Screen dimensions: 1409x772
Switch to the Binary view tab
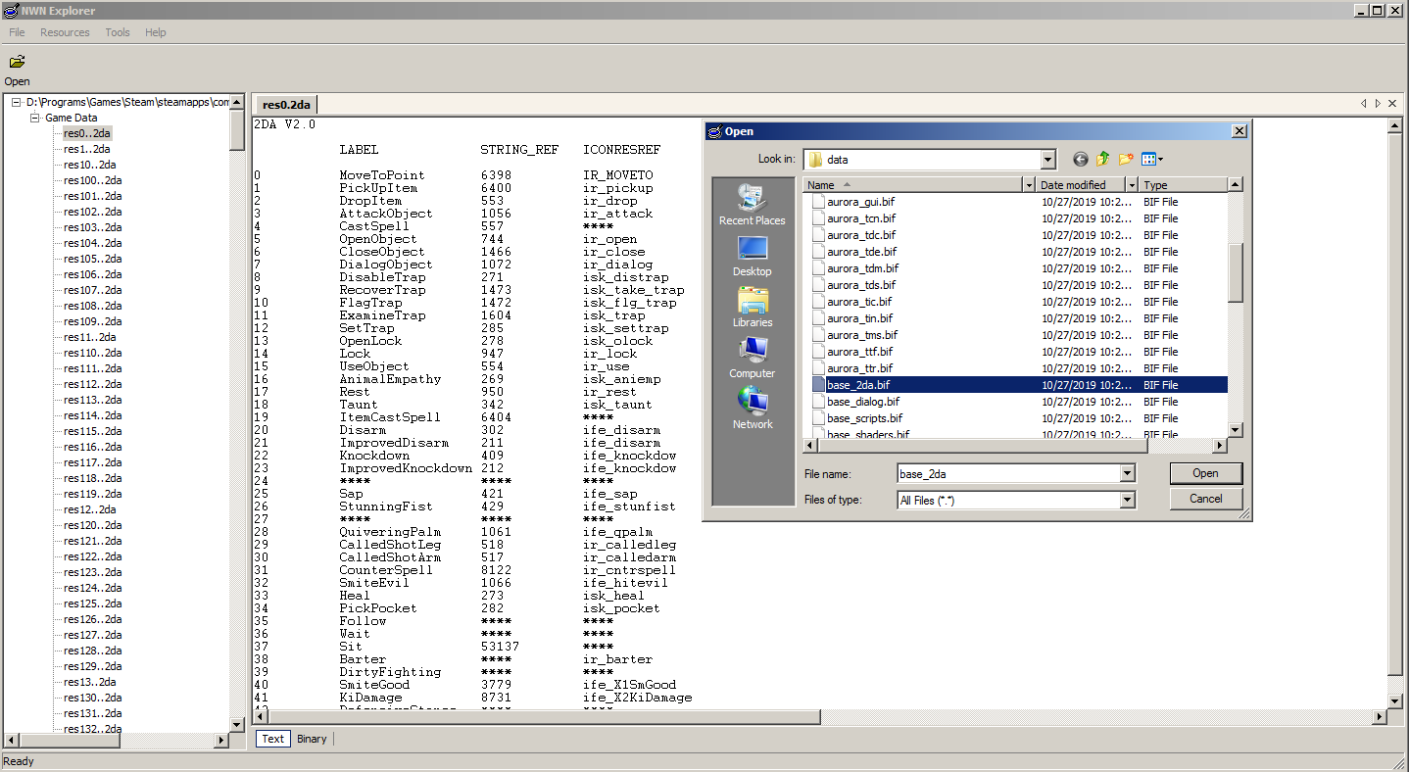pyautogui.click(x=312, y=739)
